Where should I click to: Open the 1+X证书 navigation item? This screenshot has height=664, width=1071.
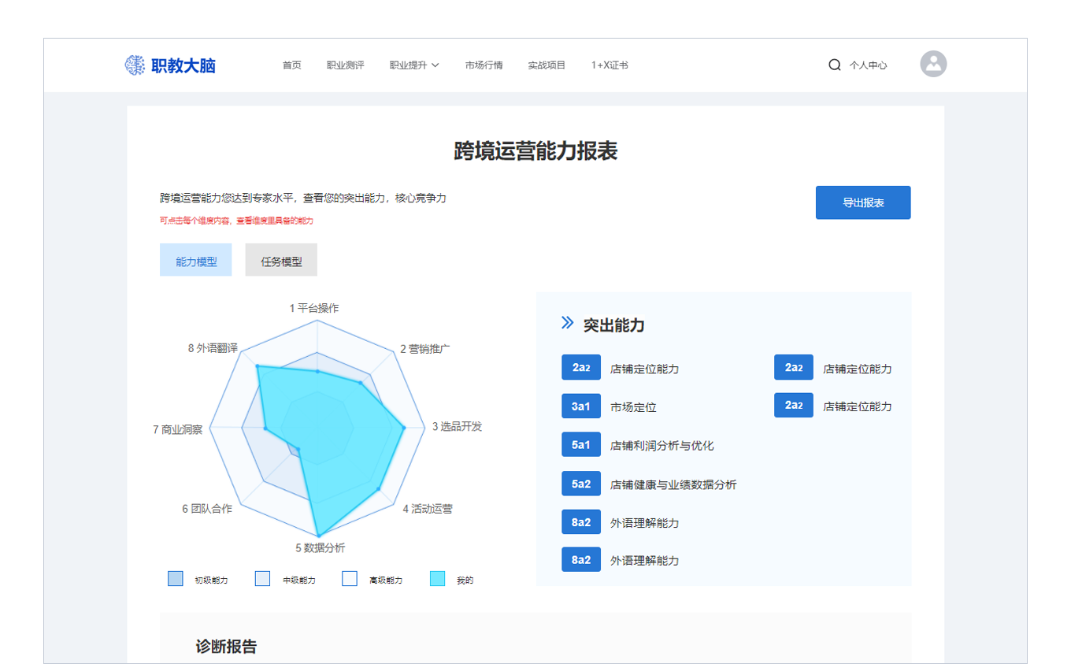tap(610, 65)
